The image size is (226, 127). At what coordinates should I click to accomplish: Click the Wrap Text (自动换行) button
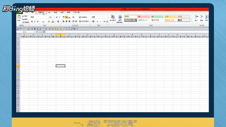[83, 17]
